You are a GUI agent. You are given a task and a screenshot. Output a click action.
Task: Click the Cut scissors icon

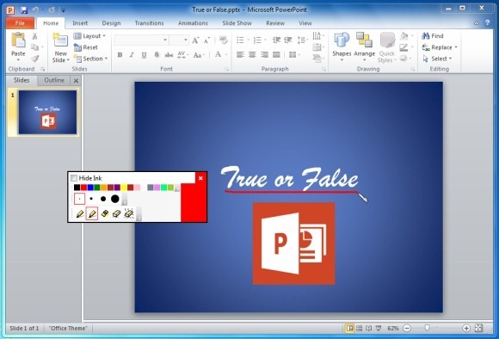[34, 36]
